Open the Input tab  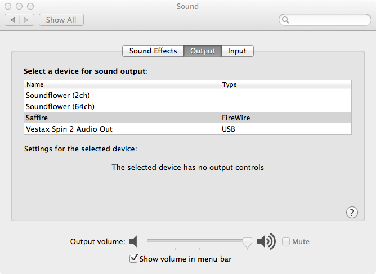click(237, 51)
